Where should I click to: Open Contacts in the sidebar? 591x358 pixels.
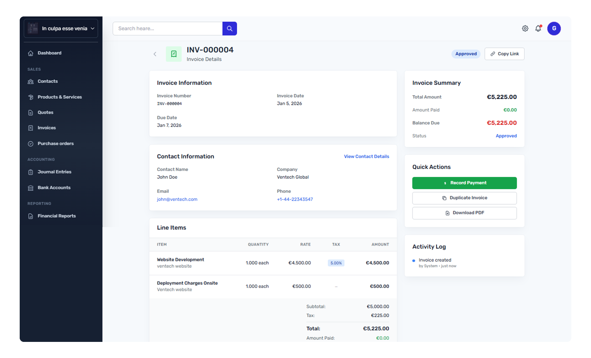[48, 82]
